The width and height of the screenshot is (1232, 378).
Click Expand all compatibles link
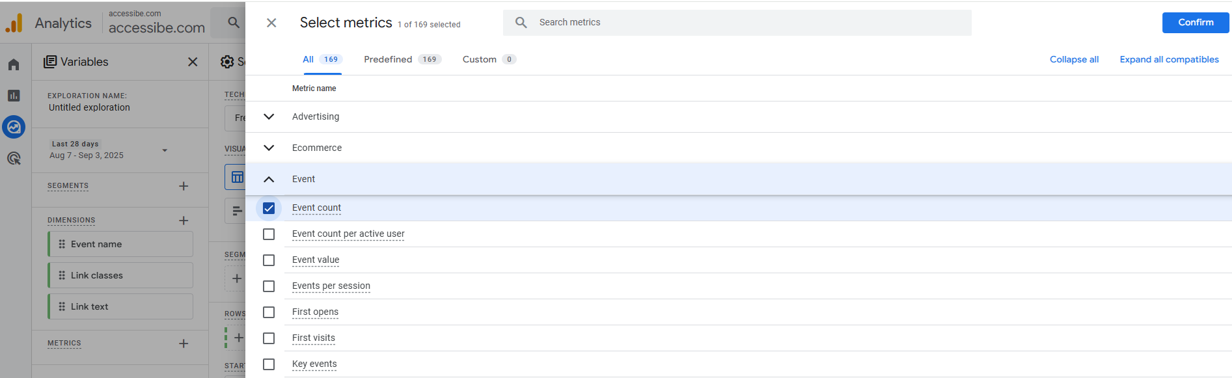pos(1169,59)
